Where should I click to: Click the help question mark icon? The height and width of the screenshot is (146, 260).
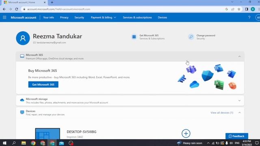[x=249, y=17]
